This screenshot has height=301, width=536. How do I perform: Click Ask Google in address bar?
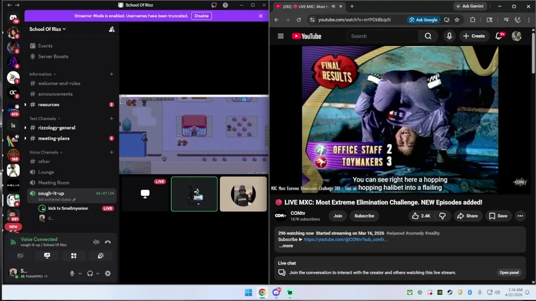[423, 20]
